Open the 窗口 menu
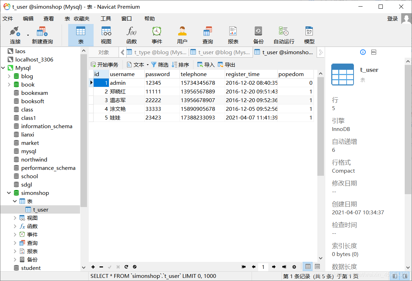Screen dimensions: 412x281 (126, 19)
